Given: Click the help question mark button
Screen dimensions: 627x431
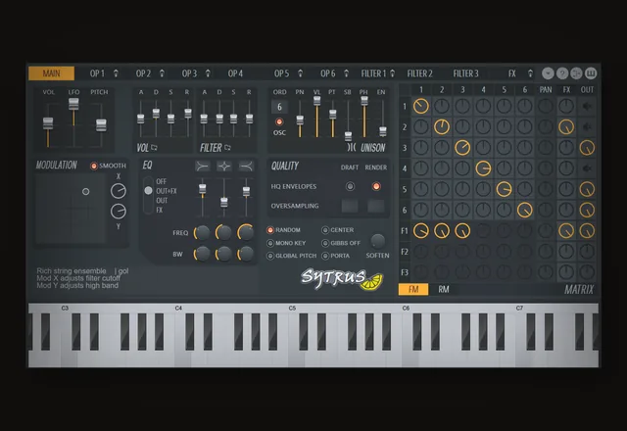Looking at the screenshot, I should [x=562, y=73].
